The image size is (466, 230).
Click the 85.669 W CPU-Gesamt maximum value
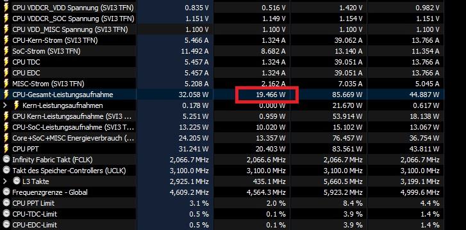(x=347, y=95)
